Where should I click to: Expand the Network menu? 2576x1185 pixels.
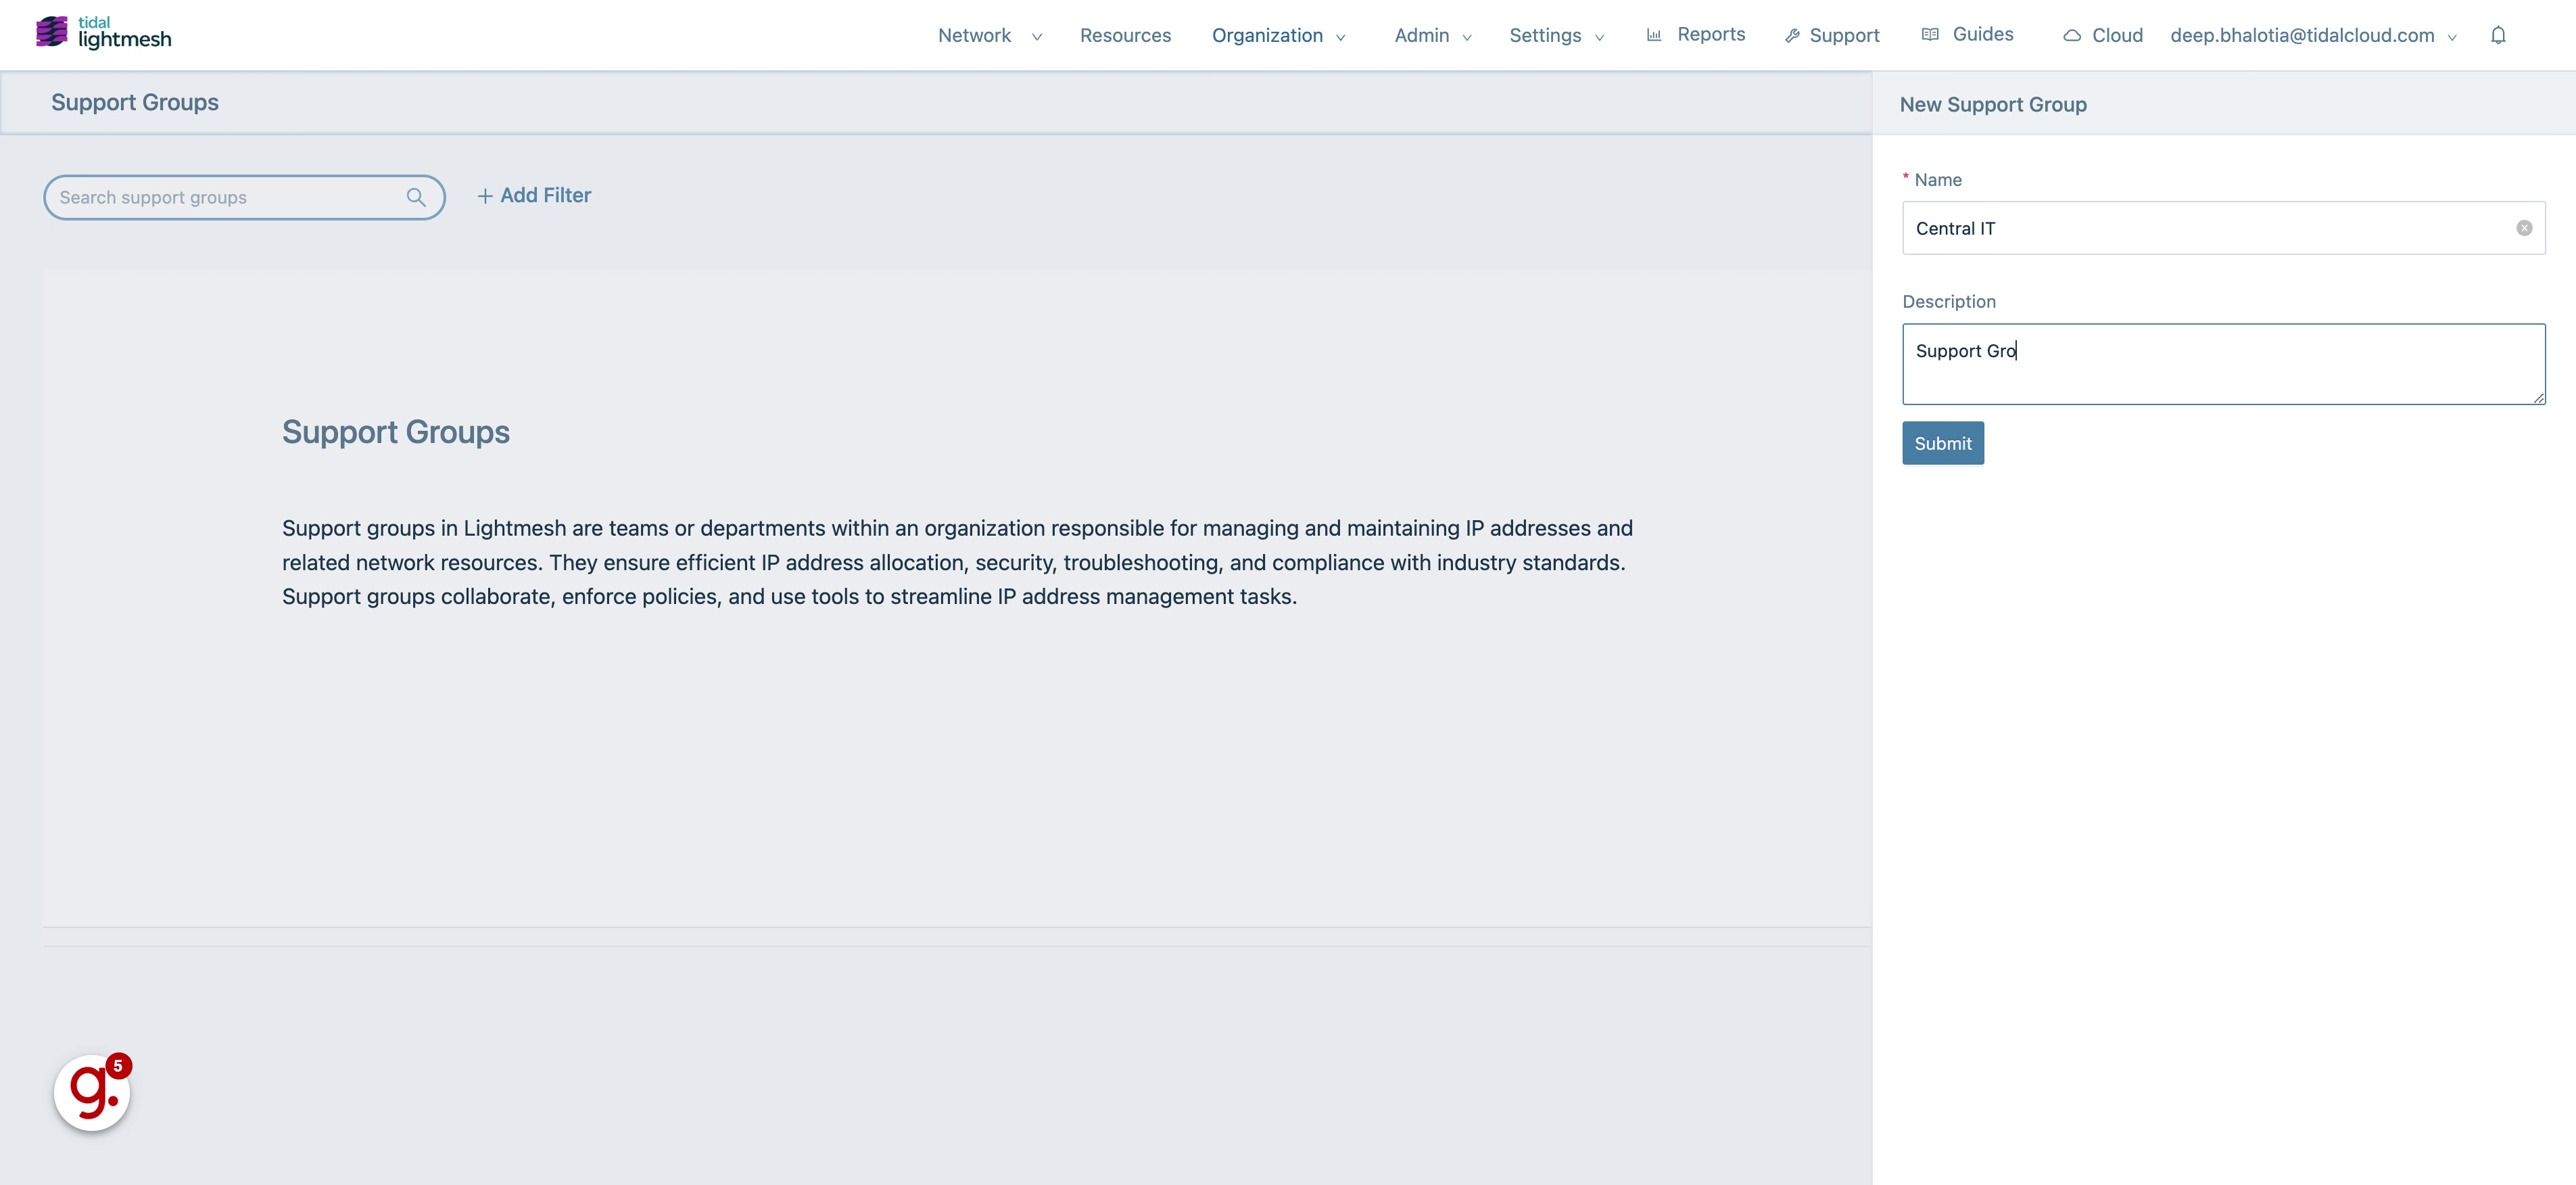[990, 36]
